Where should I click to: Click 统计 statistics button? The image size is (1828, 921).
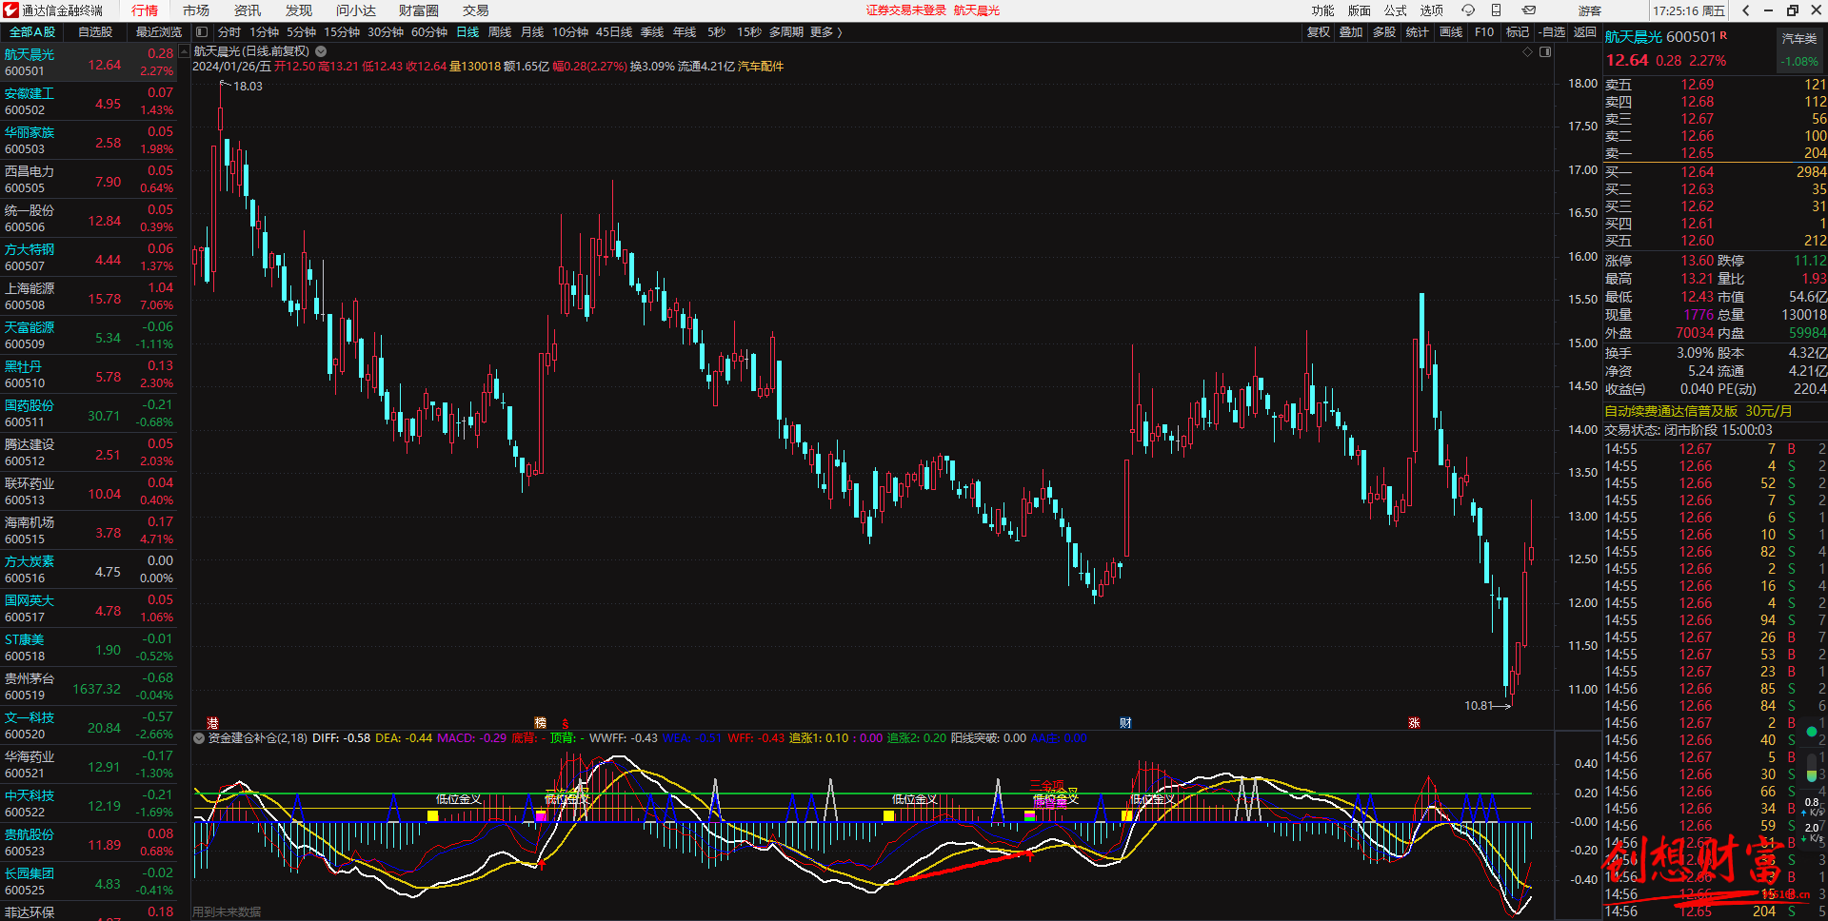pyautogui.click(x=1418, y=32)
